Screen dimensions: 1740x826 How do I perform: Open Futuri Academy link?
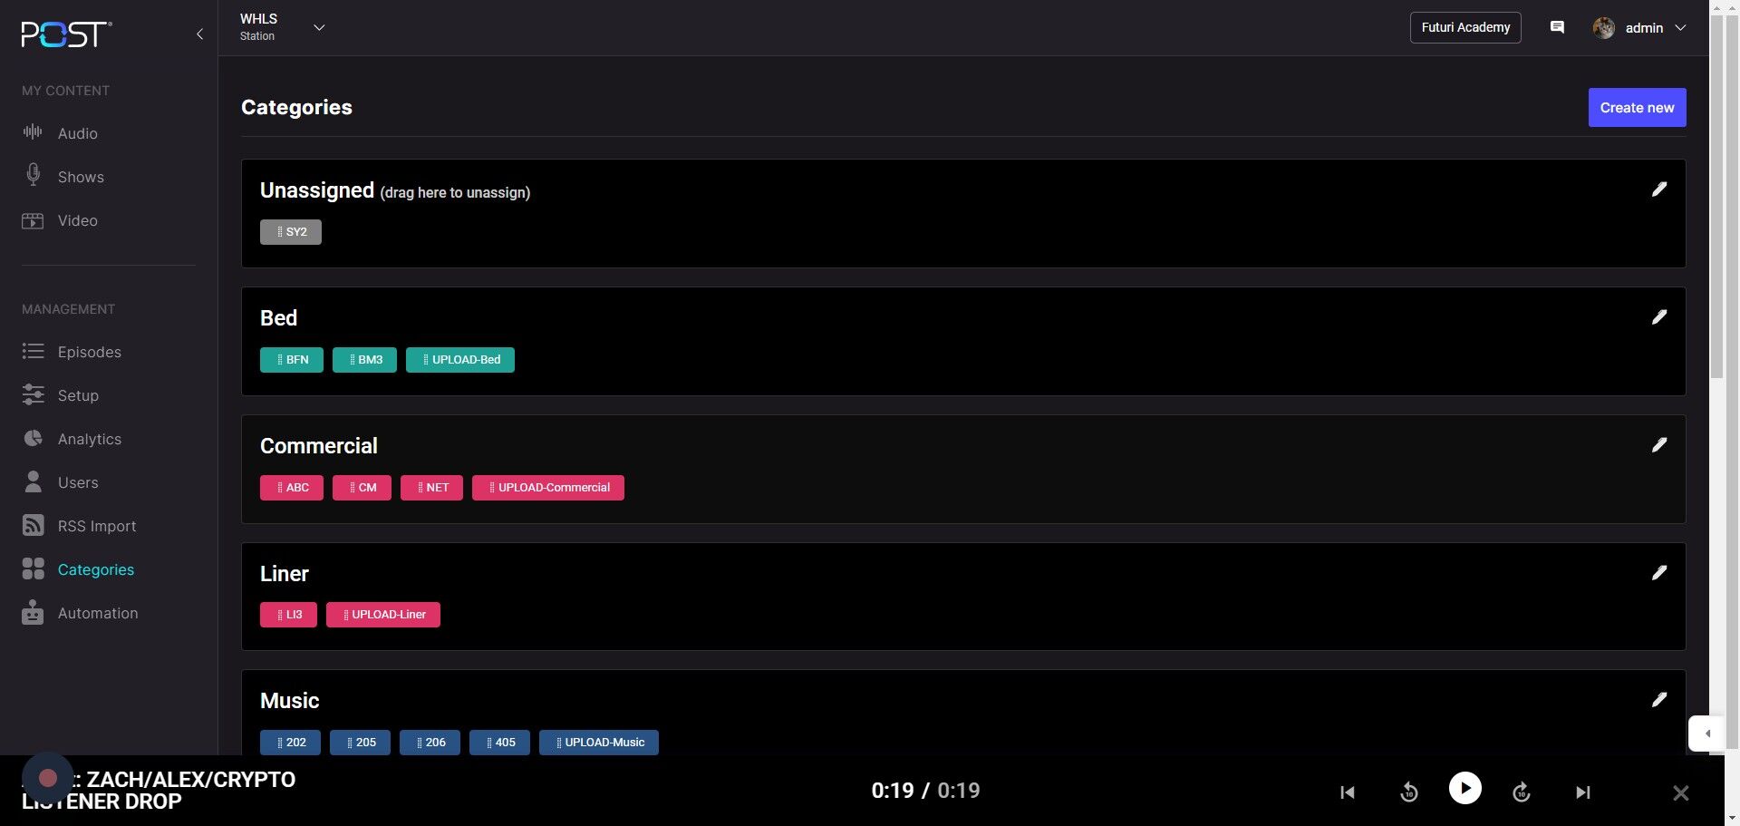tap(1464, 27)
